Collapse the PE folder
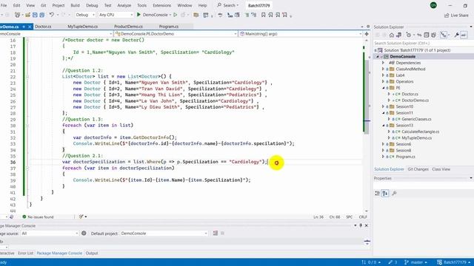 384,88
